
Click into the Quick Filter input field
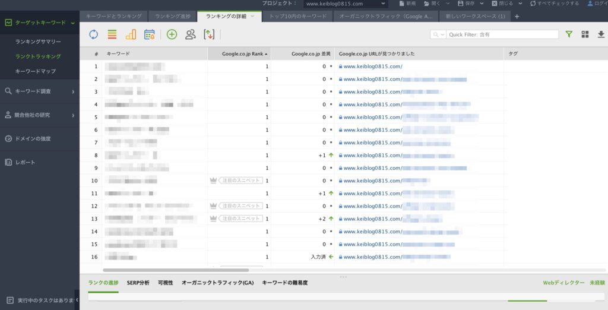502,34
